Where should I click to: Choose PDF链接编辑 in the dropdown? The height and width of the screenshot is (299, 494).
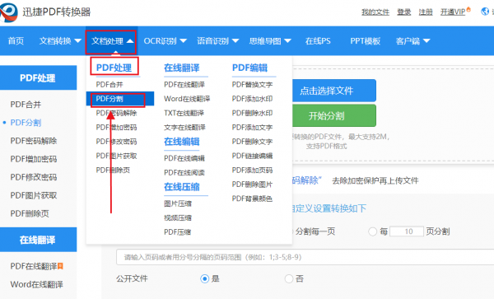253,156
